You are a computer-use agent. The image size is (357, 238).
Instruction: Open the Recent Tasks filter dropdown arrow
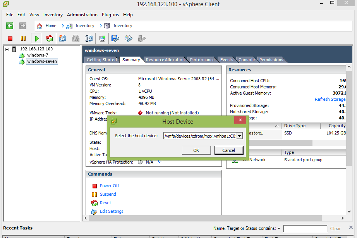point(279,229)
